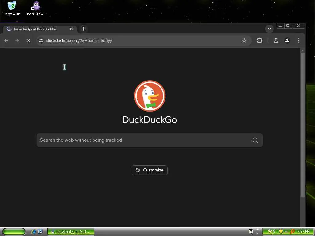Image resolution: width=315 pixels, height=236 pixels.
Task: Open a new browser tab
Action: click(84, 29)
